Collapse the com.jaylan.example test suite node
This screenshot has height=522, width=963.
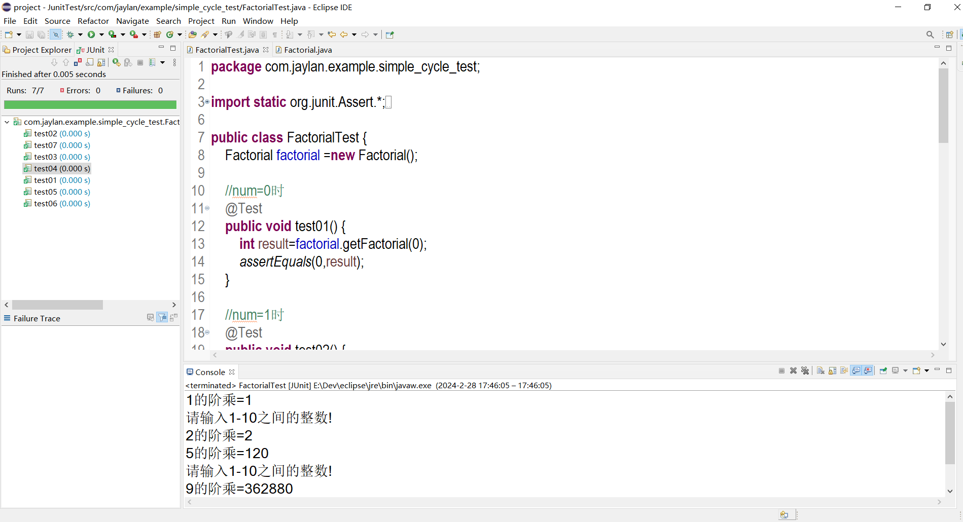point(7,122)
